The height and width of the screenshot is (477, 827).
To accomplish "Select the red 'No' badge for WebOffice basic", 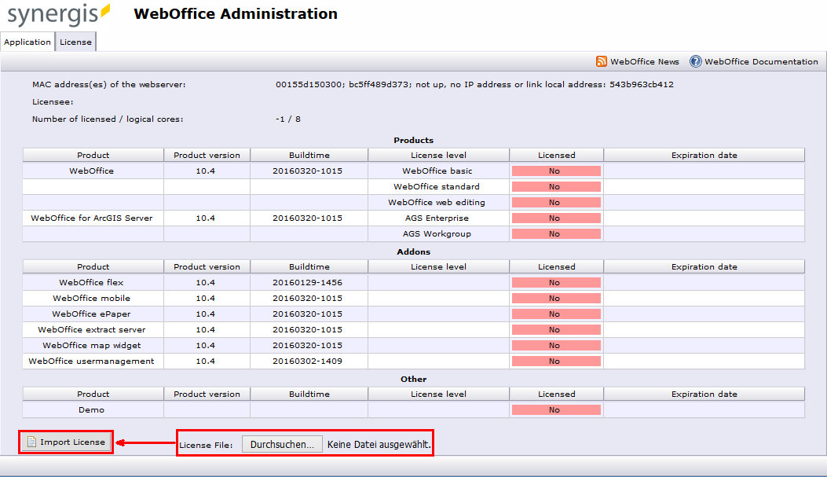I will [x=556, y=171].
